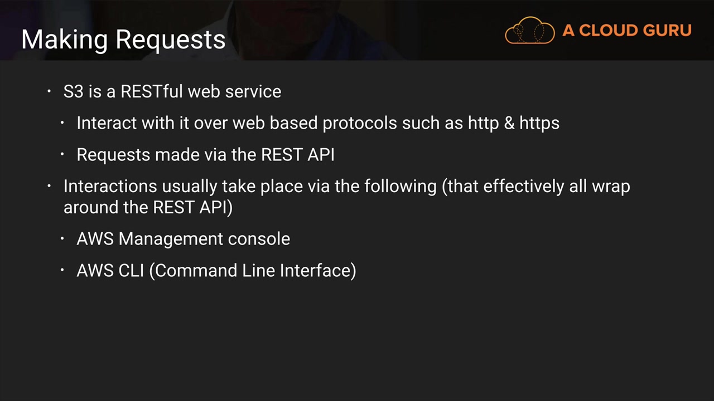714x401 pixels.
Task: Click the around the REST API) text
Action: click(148, 207)
